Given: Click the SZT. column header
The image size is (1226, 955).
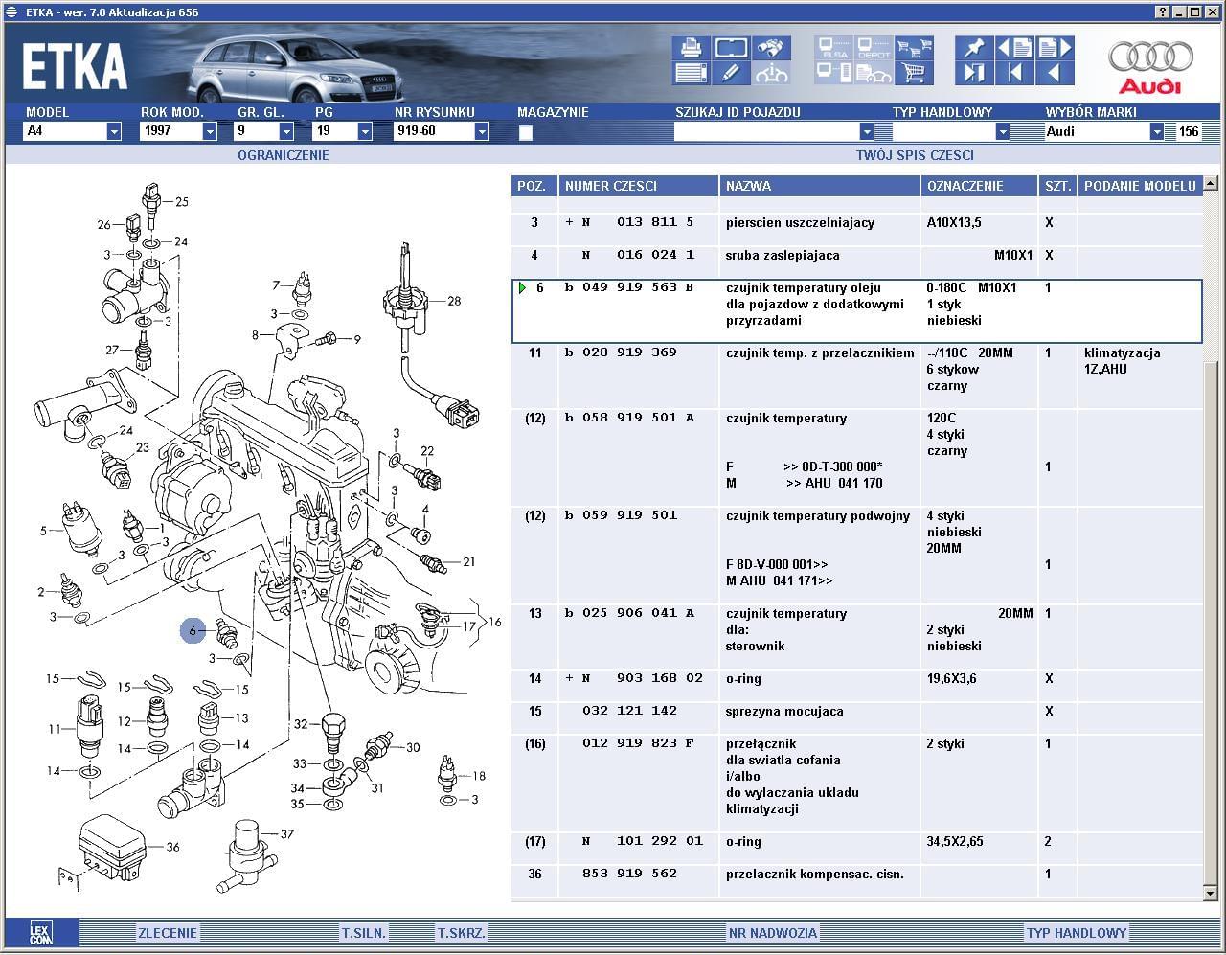Looking at the screenshot, I should [x=1058, y=186].
